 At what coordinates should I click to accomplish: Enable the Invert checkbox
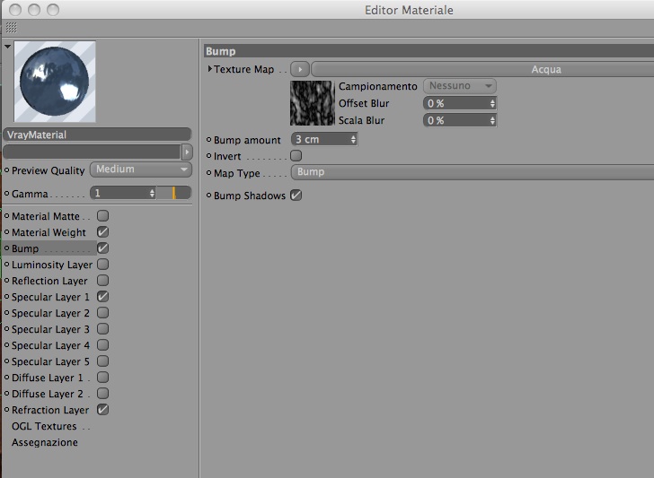click(296, 156)
